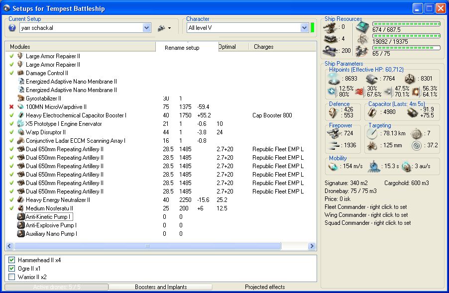Click the 100MN MicroWarpdrive II module icon
The height and width of the screenshot is (293, 449).
20,107
